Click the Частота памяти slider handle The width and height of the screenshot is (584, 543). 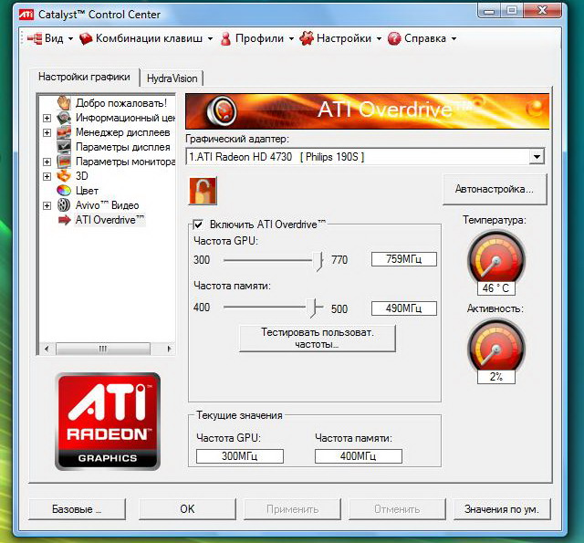(x=313, y=308)
